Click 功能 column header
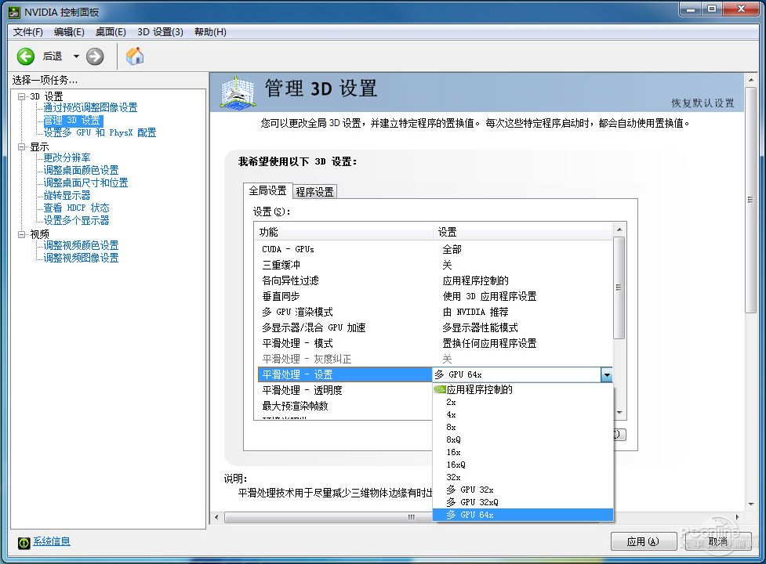The width and height of the screenshot is (766, 564). pyautogui.click(x=345, y=232)
